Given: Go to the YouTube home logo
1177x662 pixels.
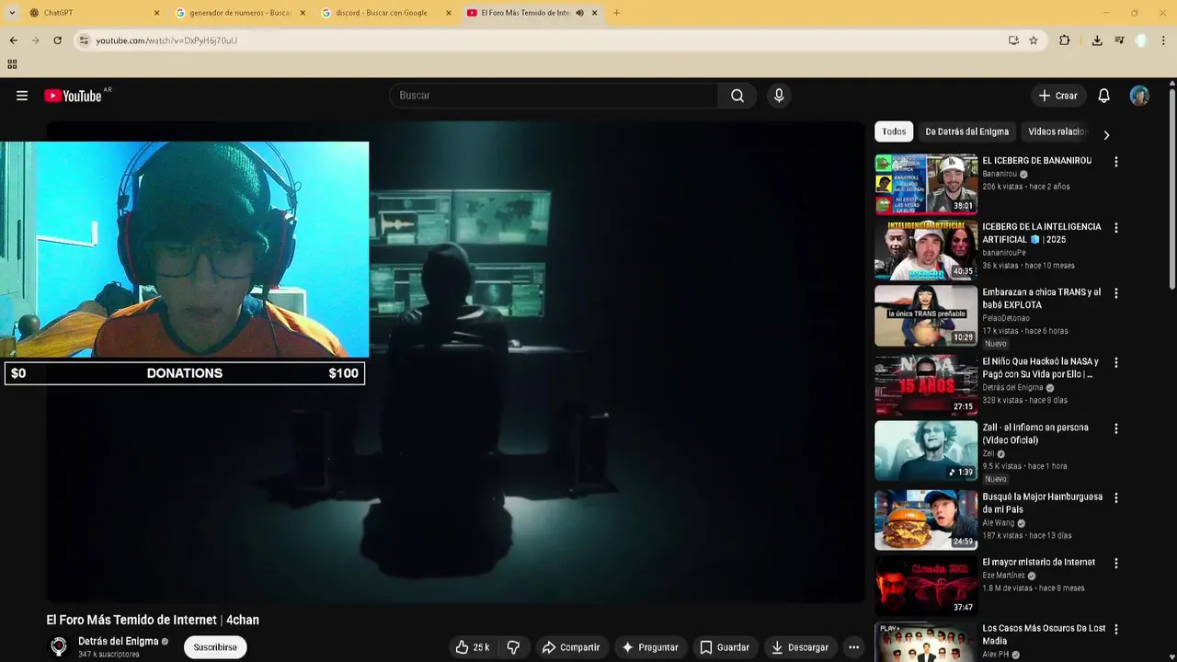Looking at the screenshot, I should pos(73,96).
